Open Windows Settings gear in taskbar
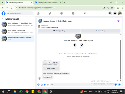The height and width of the screenshot is (94, 125). click(x=51, y=91)
